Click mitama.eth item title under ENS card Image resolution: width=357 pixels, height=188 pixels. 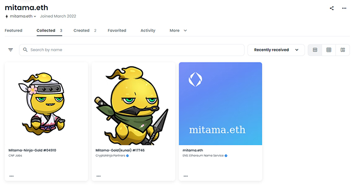[x=193, y=150]
